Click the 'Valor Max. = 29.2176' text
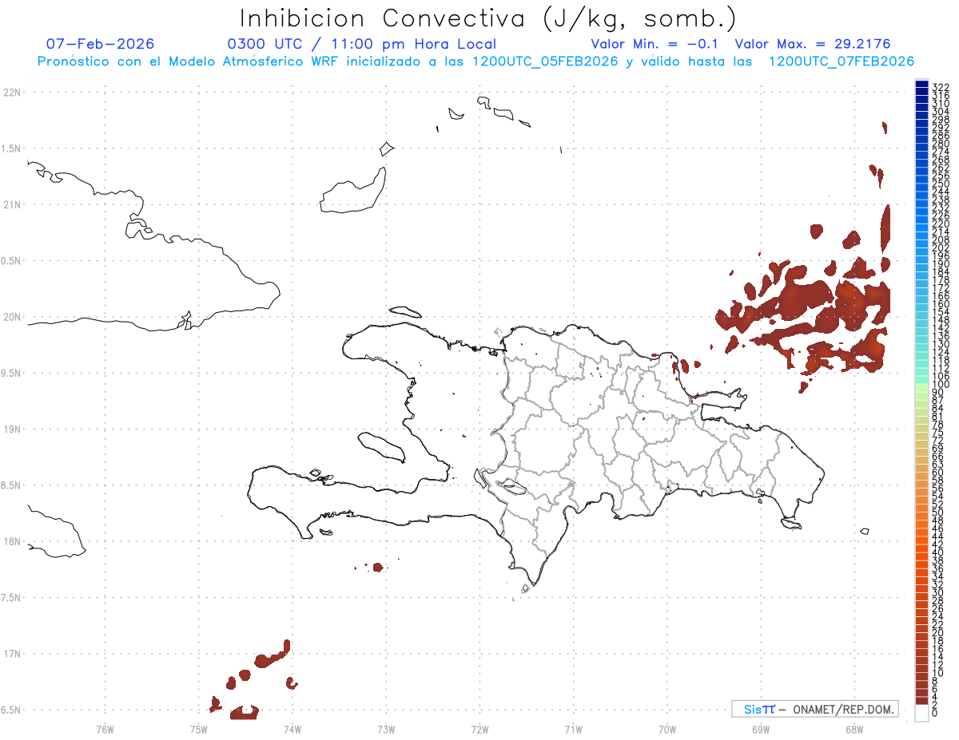This screenshot has width=959, height=740. pos(813,44)
